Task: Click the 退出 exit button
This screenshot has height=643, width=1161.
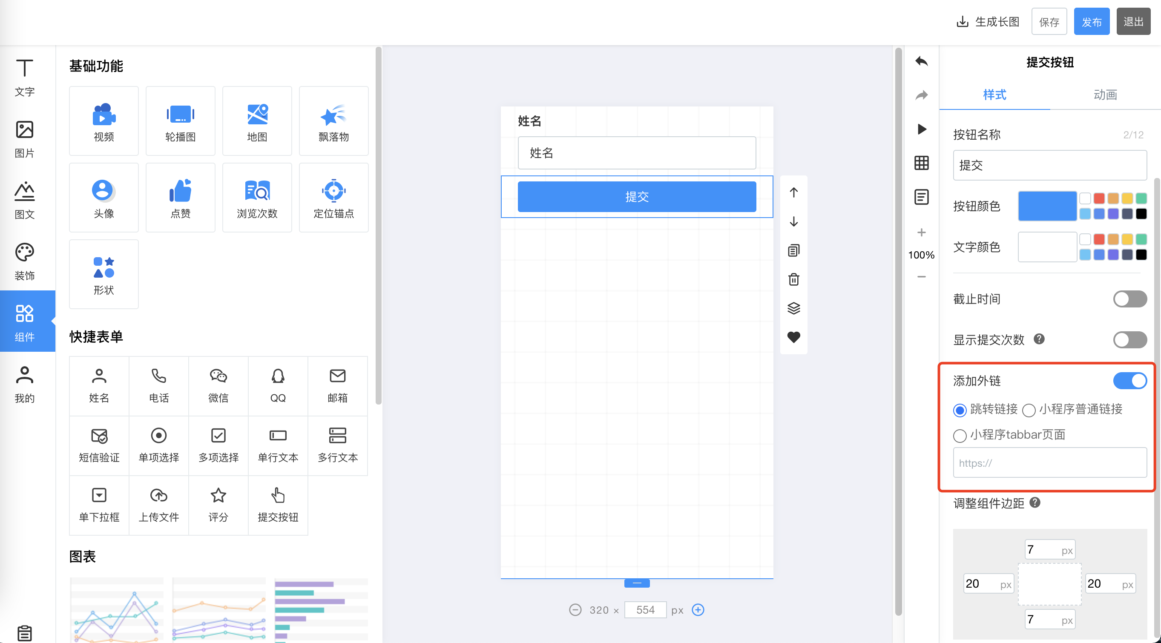Action: (x=1133, y=22)
